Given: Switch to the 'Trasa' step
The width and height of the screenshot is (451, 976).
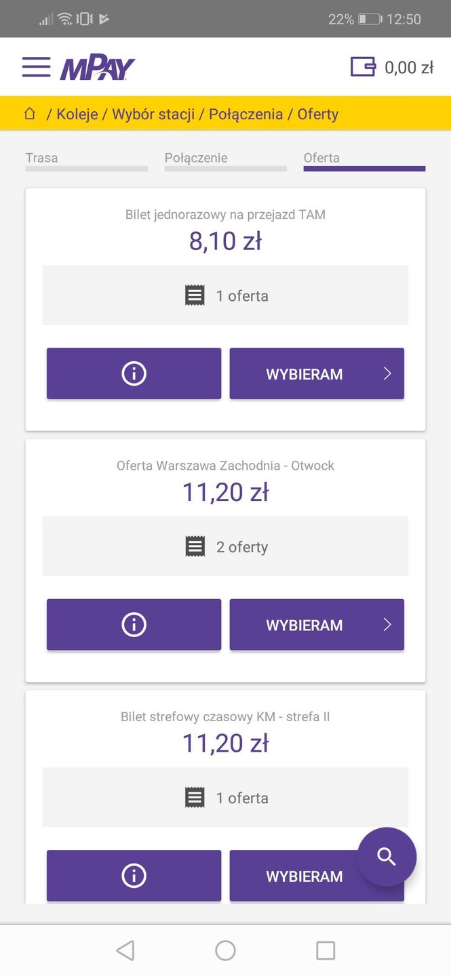Looking at the screenshot, I should pos(42,158).
